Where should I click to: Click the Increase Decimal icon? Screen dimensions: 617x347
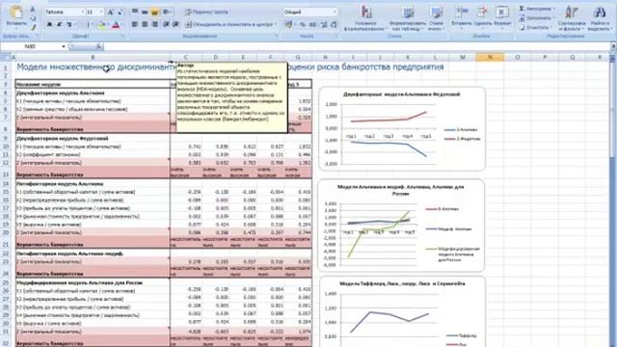coord(324,25)
